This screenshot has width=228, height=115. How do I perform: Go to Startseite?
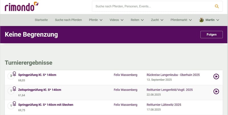[41, 20]
